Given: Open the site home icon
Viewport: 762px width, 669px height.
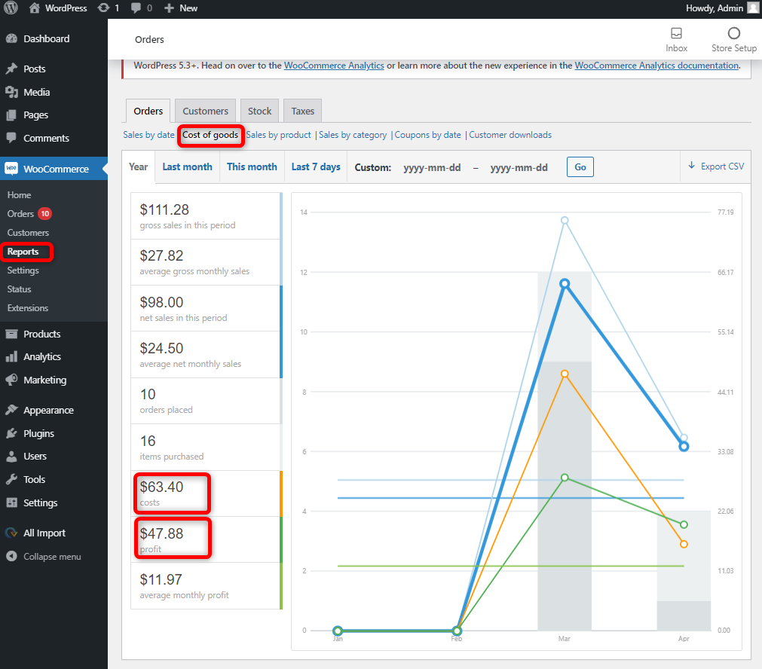Looking at the screenshot, I should (x=34, y=8).
